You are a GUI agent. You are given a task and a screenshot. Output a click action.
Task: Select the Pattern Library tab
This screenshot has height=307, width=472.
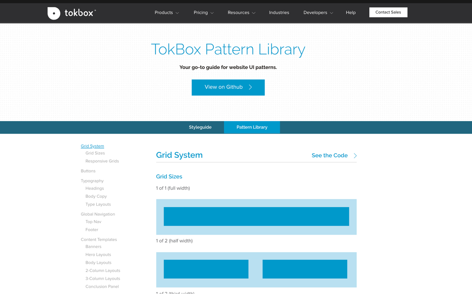click(252, 127)
